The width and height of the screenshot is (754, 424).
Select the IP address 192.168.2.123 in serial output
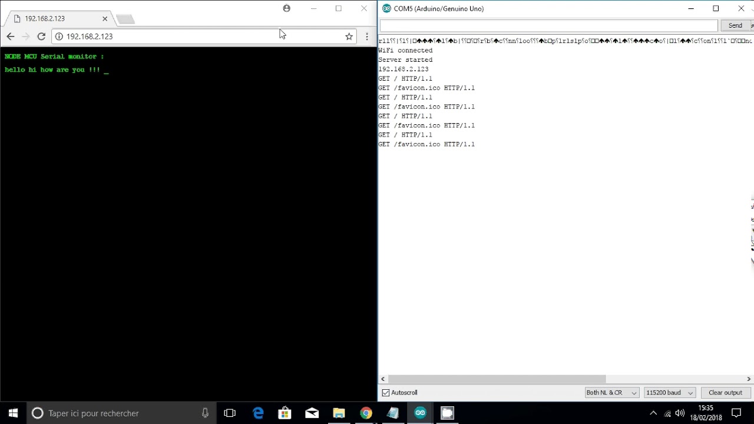[x=404, y=69]
